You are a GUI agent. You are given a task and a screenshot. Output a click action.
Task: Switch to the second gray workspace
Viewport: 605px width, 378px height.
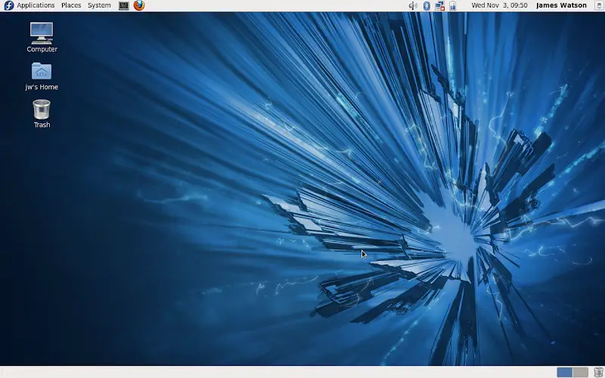(x=580, y=372)
